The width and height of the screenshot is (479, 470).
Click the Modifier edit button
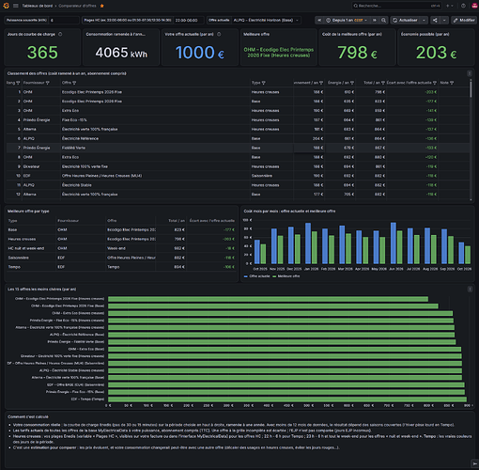[x=464, y=20]
